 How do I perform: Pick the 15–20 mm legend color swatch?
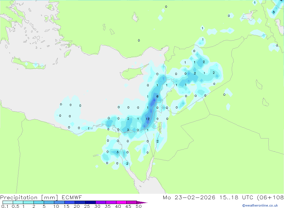point(70,202)
